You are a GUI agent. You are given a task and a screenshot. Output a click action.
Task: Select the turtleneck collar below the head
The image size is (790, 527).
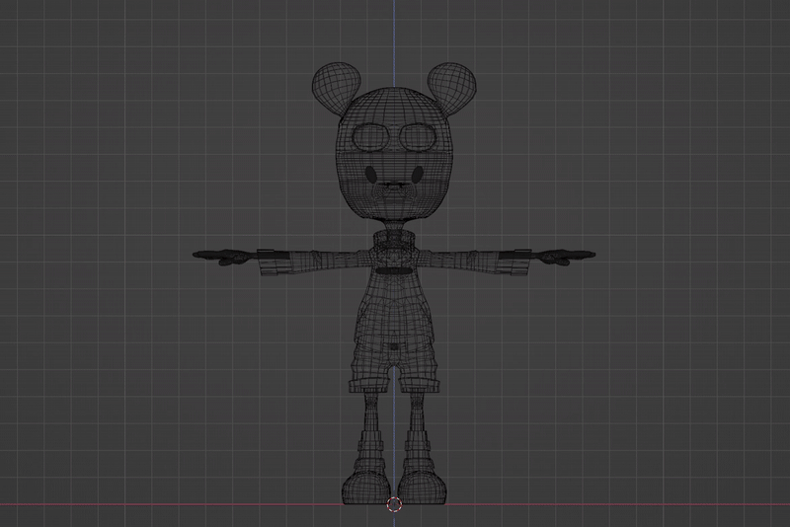[394, 243]
